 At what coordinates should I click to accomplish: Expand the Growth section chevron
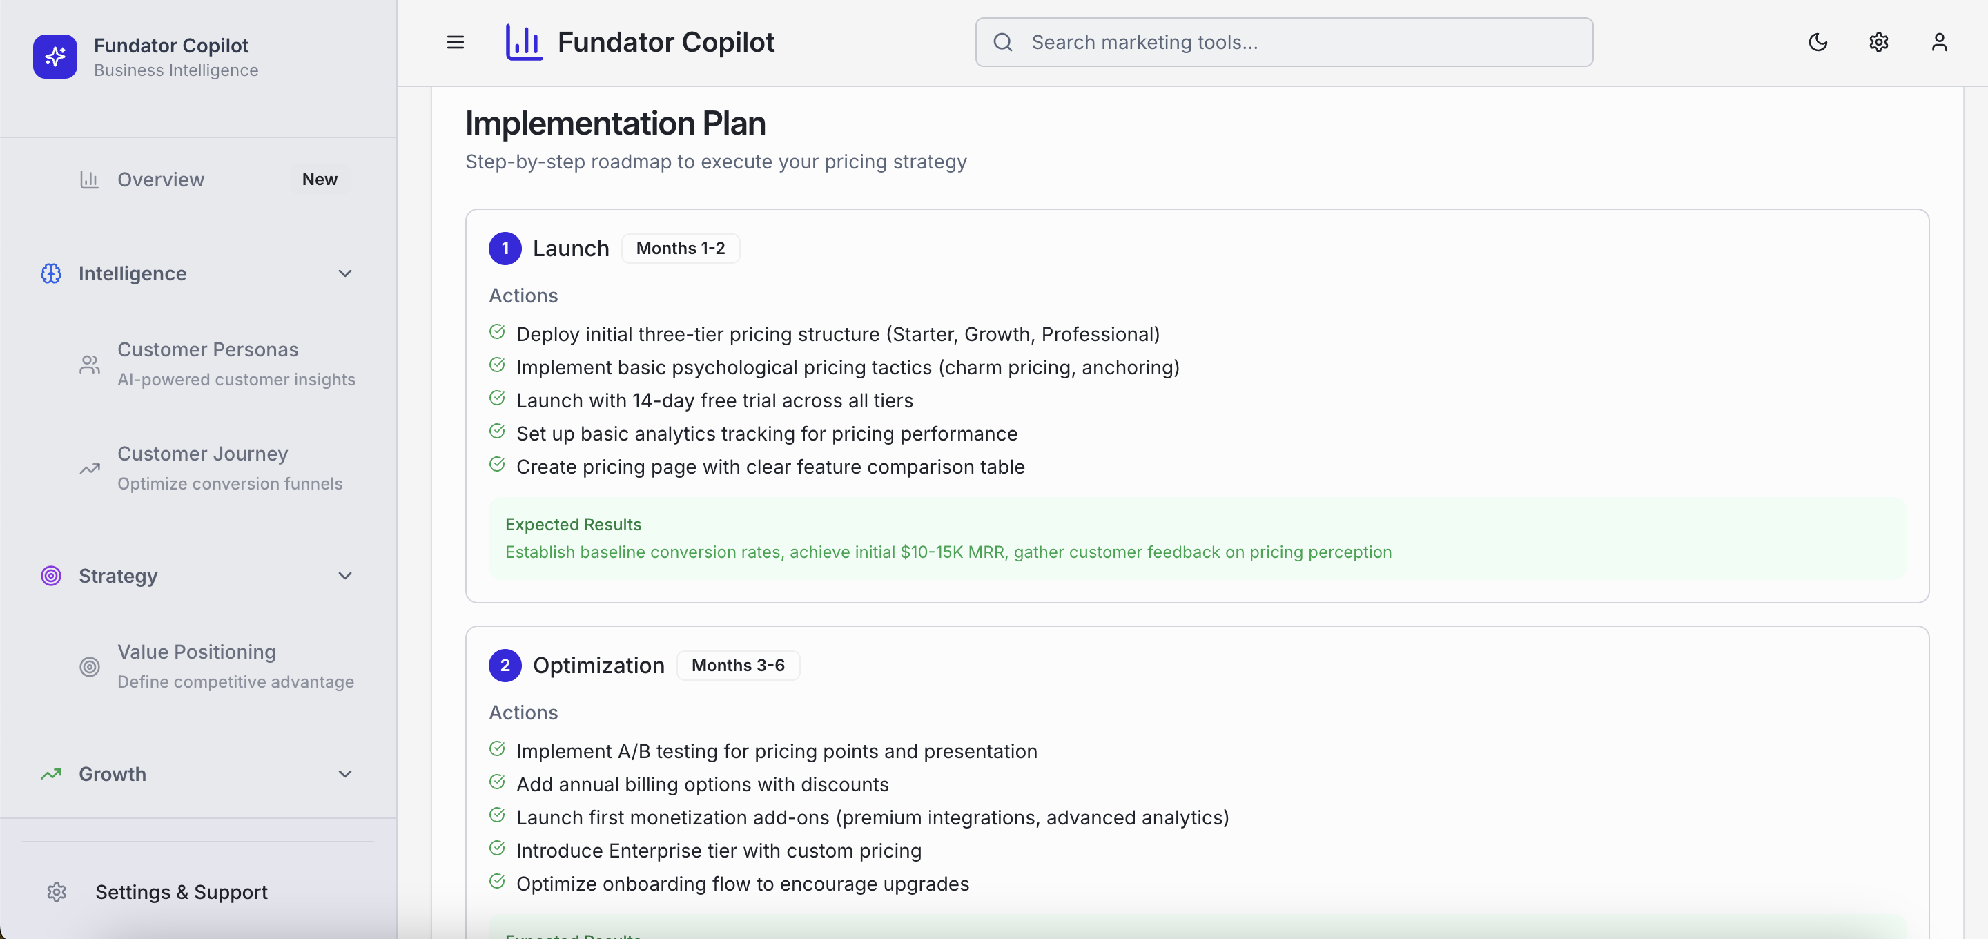click(x=345, y=774)
